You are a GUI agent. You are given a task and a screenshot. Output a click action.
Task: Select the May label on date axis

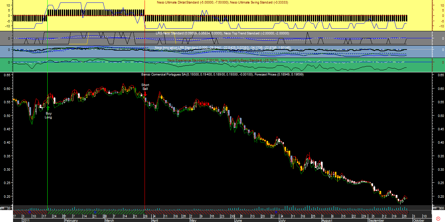(193, 220)
